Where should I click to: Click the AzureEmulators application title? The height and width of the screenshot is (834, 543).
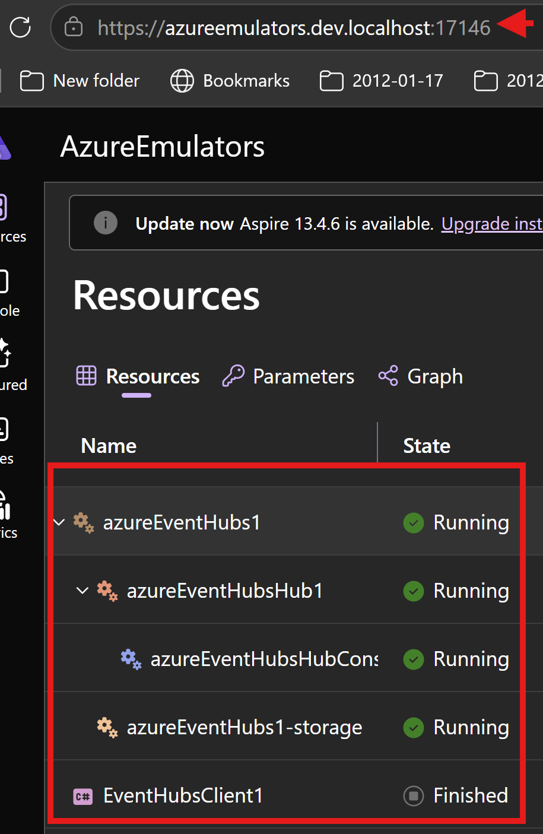click(163, 147)
